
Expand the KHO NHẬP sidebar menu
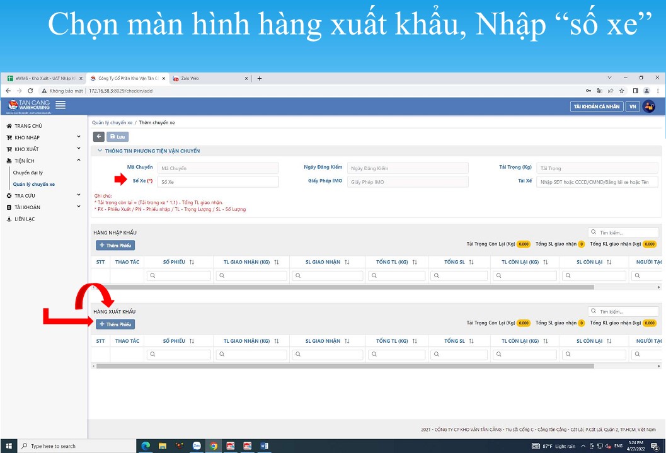pyautogui.click(x=78, y=137)
